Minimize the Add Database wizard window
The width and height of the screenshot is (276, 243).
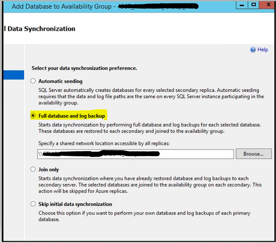(x=242, y=5)
